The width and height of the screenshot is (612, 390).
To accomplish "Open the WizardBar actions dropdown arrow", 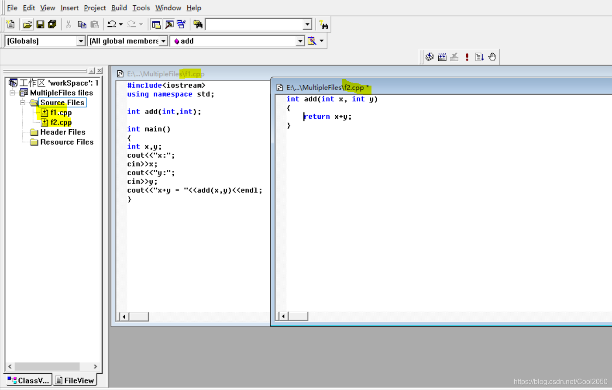I will (322, 41).
